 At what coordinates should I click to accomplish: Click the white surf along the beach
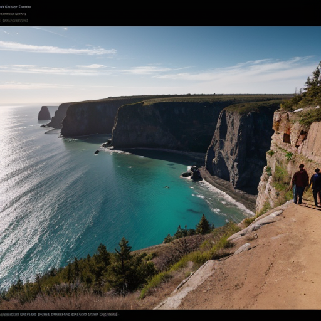(x=224, y=197)
